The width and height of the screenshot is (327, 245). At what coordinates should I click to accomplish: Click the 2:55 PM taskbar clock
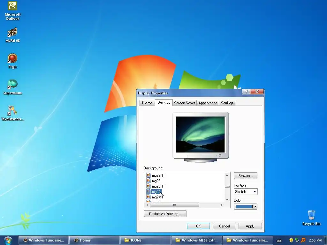(315, 240)
